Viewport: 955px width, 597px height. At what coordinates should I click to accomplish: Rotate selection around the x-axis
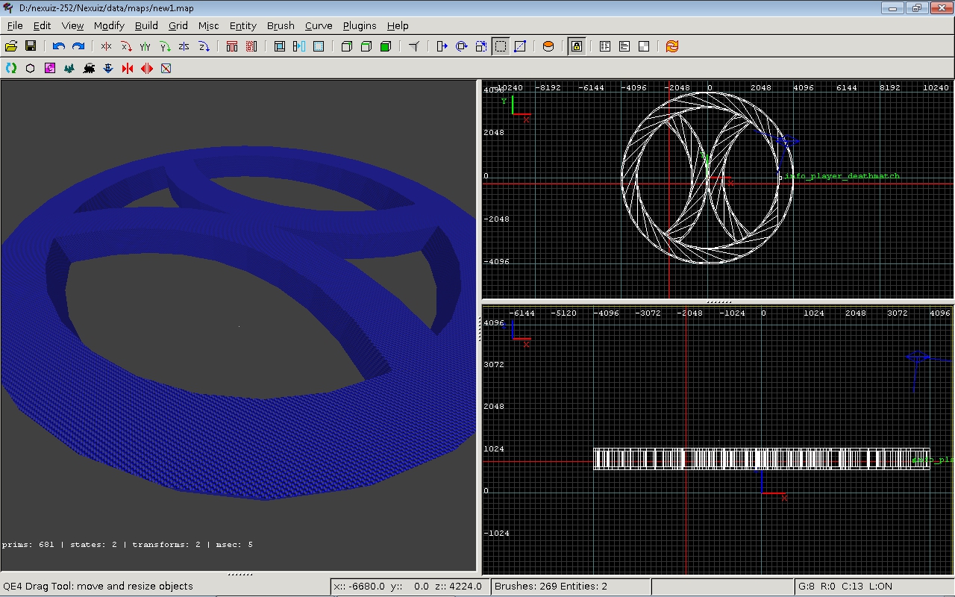pos(126,46)
